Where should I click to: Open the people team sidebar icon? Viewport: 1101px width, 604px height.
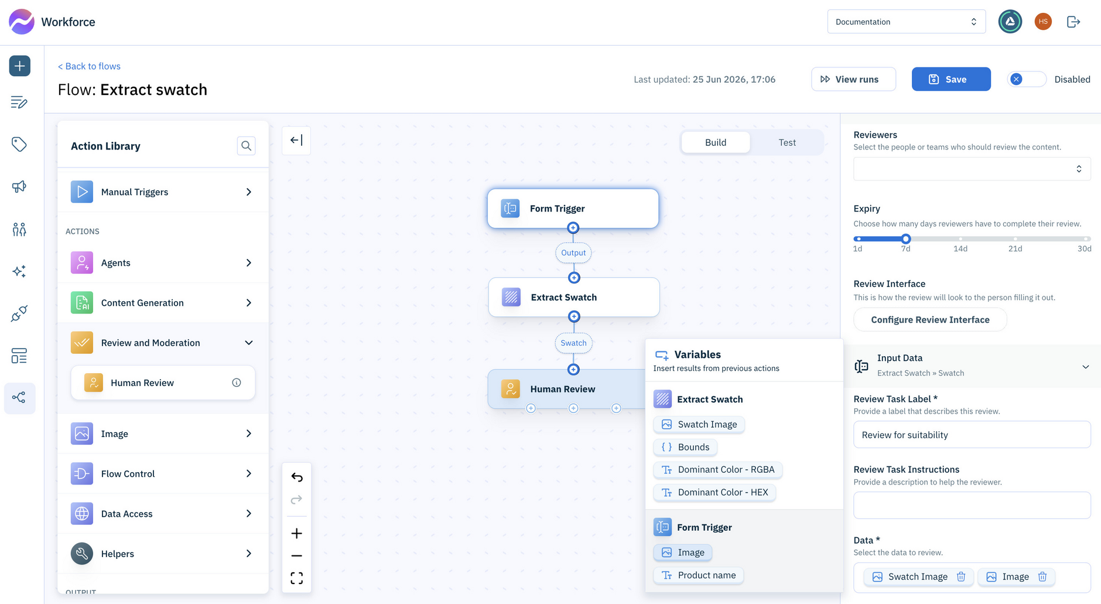click(19, 229)
